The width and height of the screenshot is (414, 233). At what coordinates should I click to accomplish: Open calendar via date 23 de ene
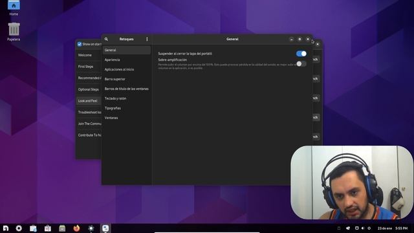pos(385,228)
